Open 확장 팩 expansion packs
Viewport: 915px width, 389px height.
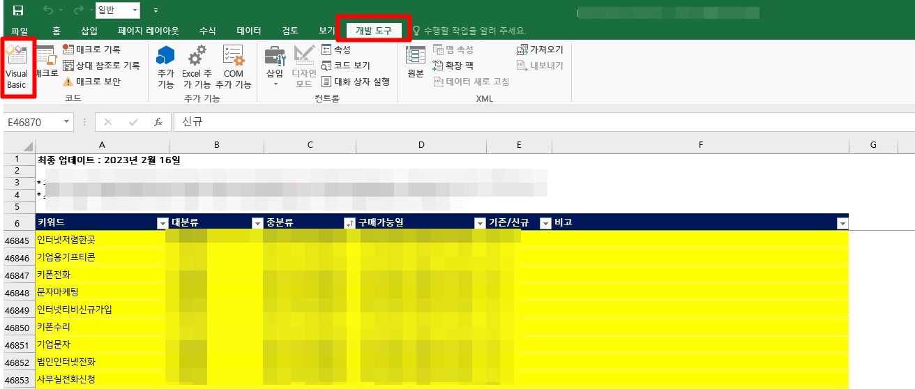[453, 66]
